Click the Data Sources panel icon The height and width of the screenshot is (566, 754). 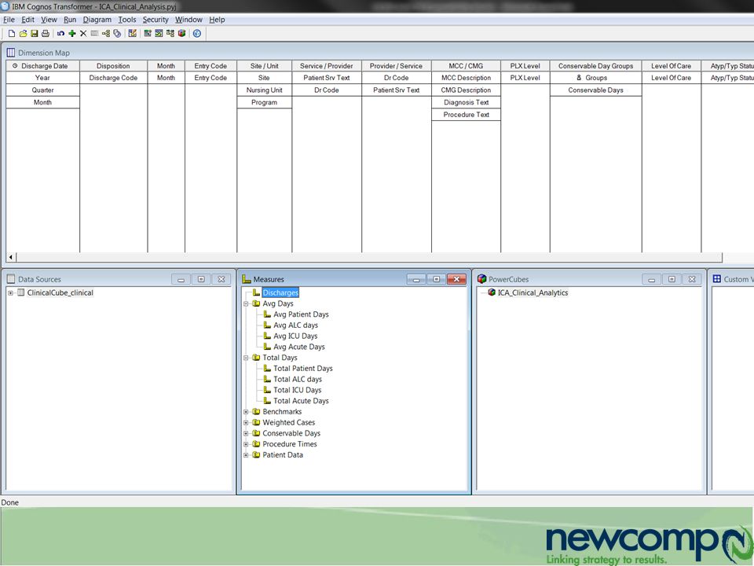11,279
